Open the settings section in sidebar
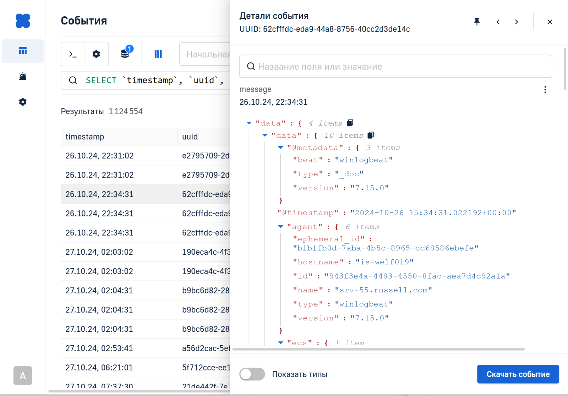The image size is (568, 396). (x=23, y=102)
